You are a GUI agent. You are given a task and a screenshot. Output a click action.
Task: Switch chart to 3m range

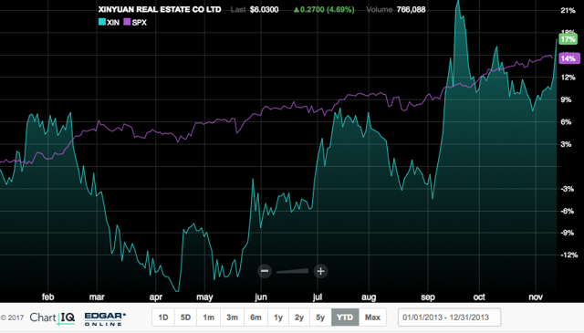click(x=232, y=317)
